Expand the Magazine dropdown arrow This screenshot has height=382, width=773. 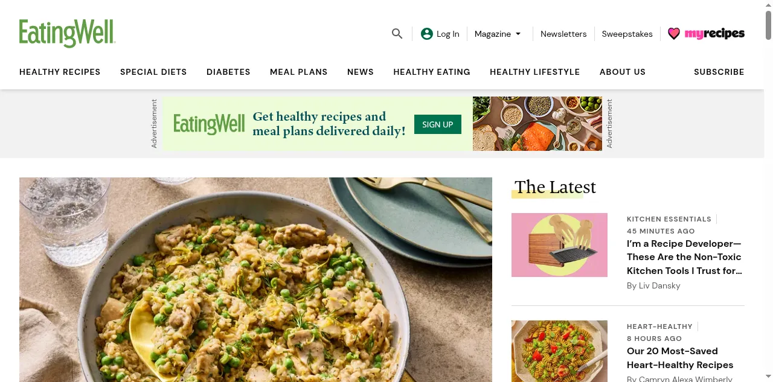click(518, 34)
